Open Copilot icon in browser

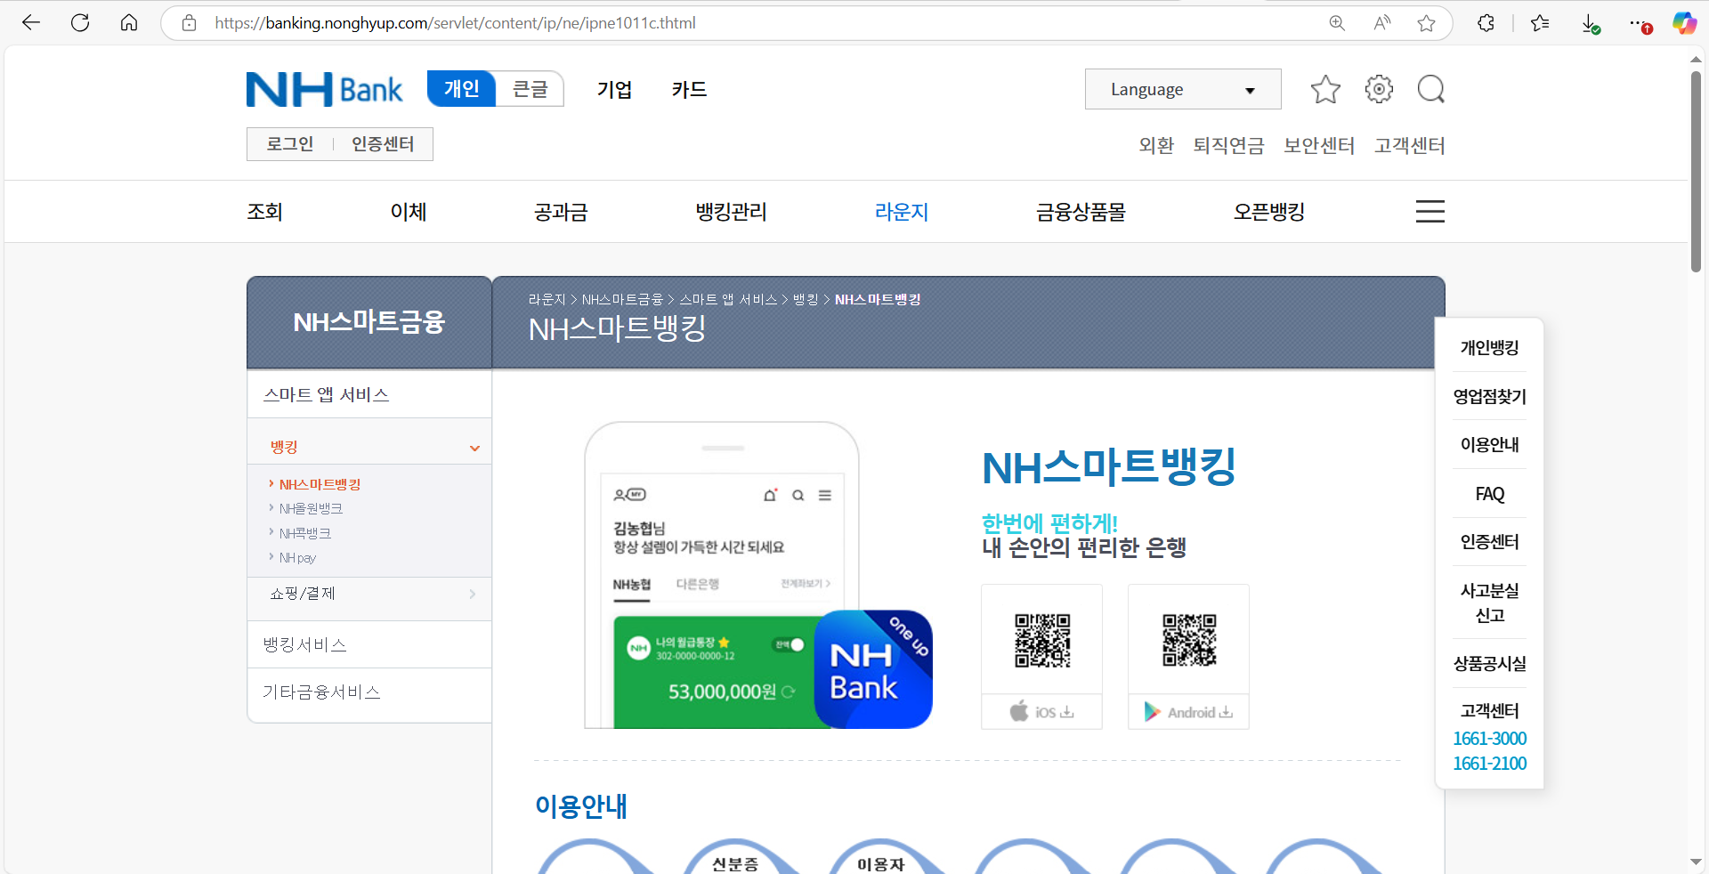coord(1684,23)
